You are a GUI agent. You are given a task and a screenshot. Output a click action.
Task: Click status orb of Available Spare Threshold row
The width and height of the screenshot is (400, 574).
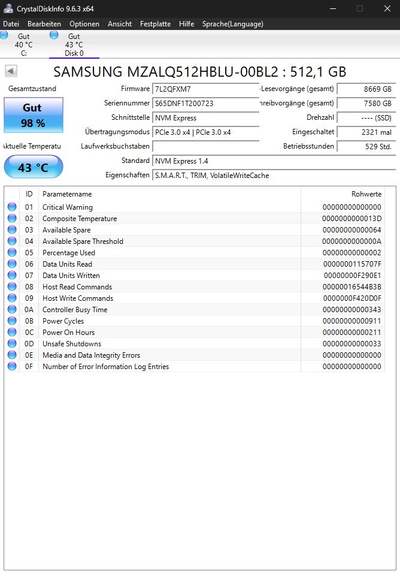pos(12,241)
